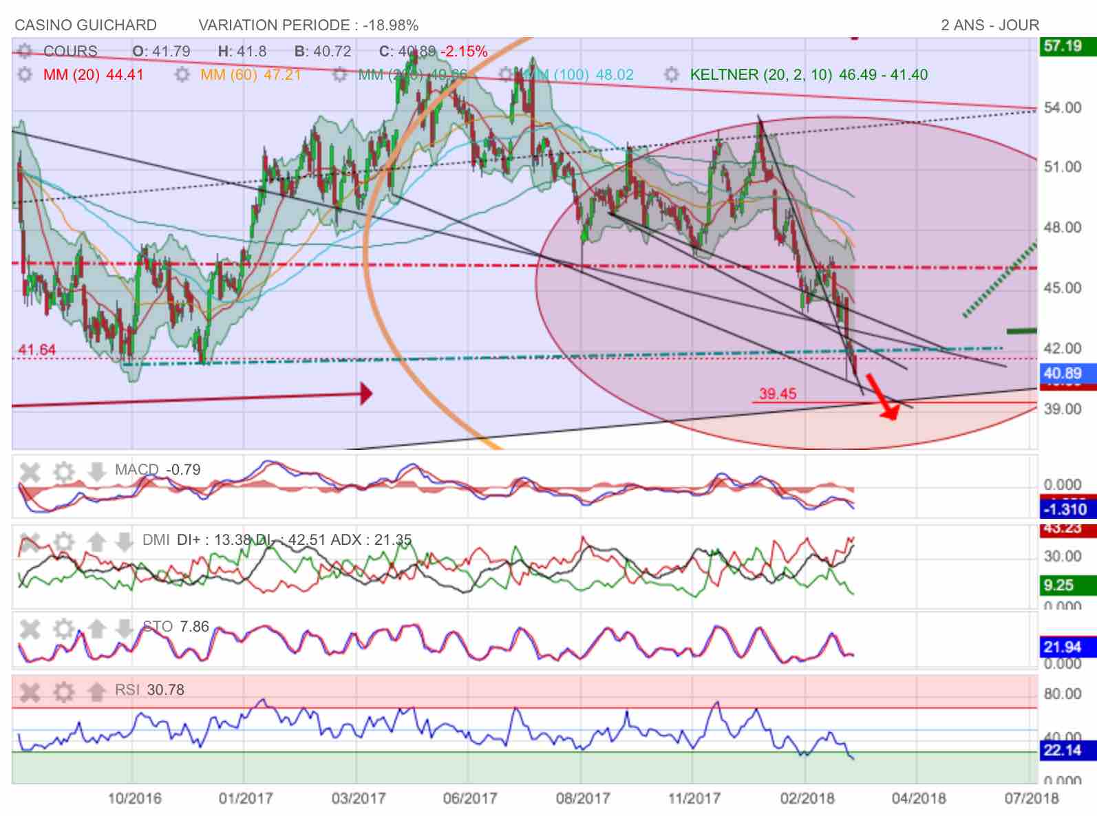Click the 45.00 price axis label
This screenshot has width=1097, height=816.
(1063, 288)
